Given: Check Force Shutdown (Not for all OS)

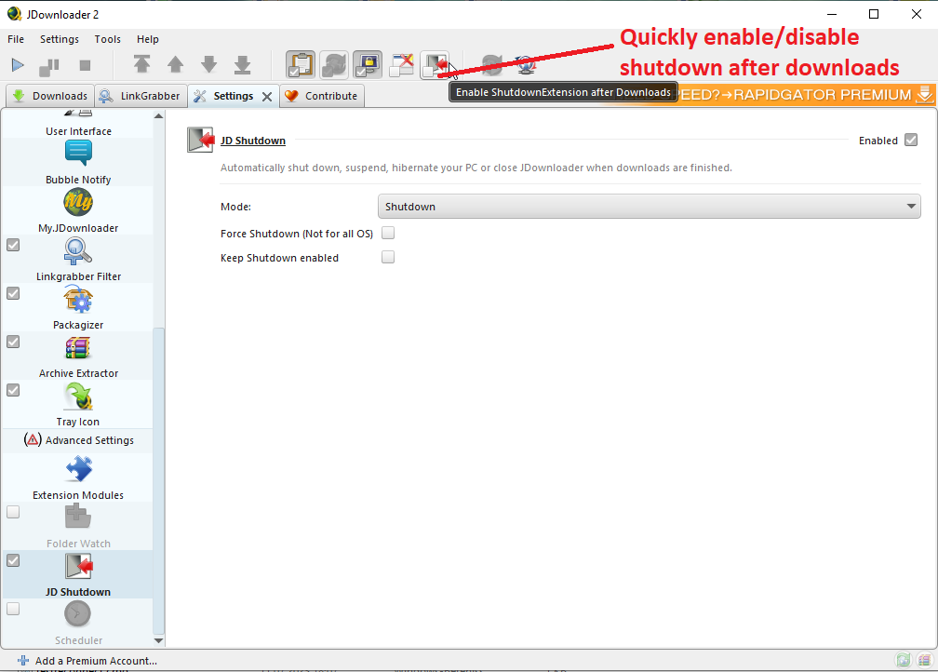Looking at the screenshot, I should [388, 234].
